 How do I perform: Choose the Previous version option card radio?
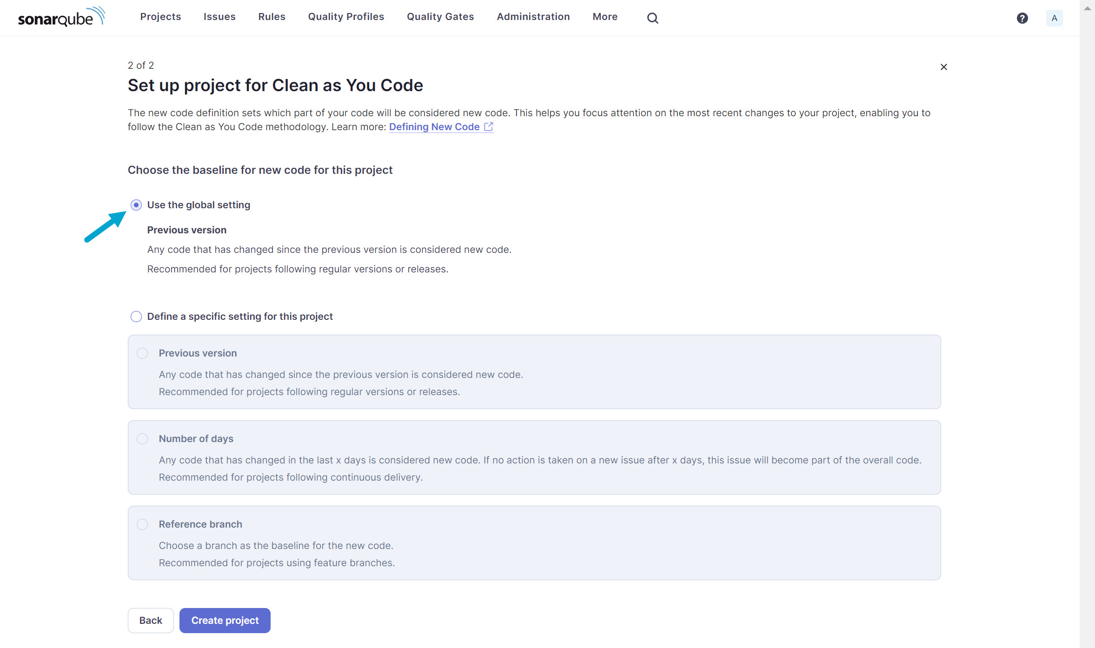pyautogui.click(x=142, y=353)
